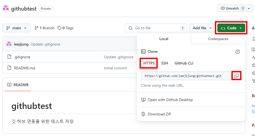Click the githubtest repository name title
Viewport: 255px width, 136px height.
coord(24,9)
